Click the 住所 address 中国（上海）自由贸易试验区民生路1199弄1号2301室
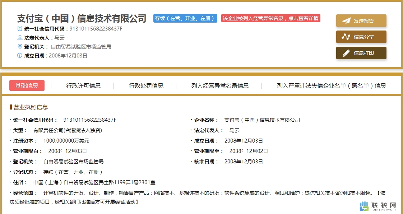The width and height of the screenshot is (403, 214). (x=94, y=183)
